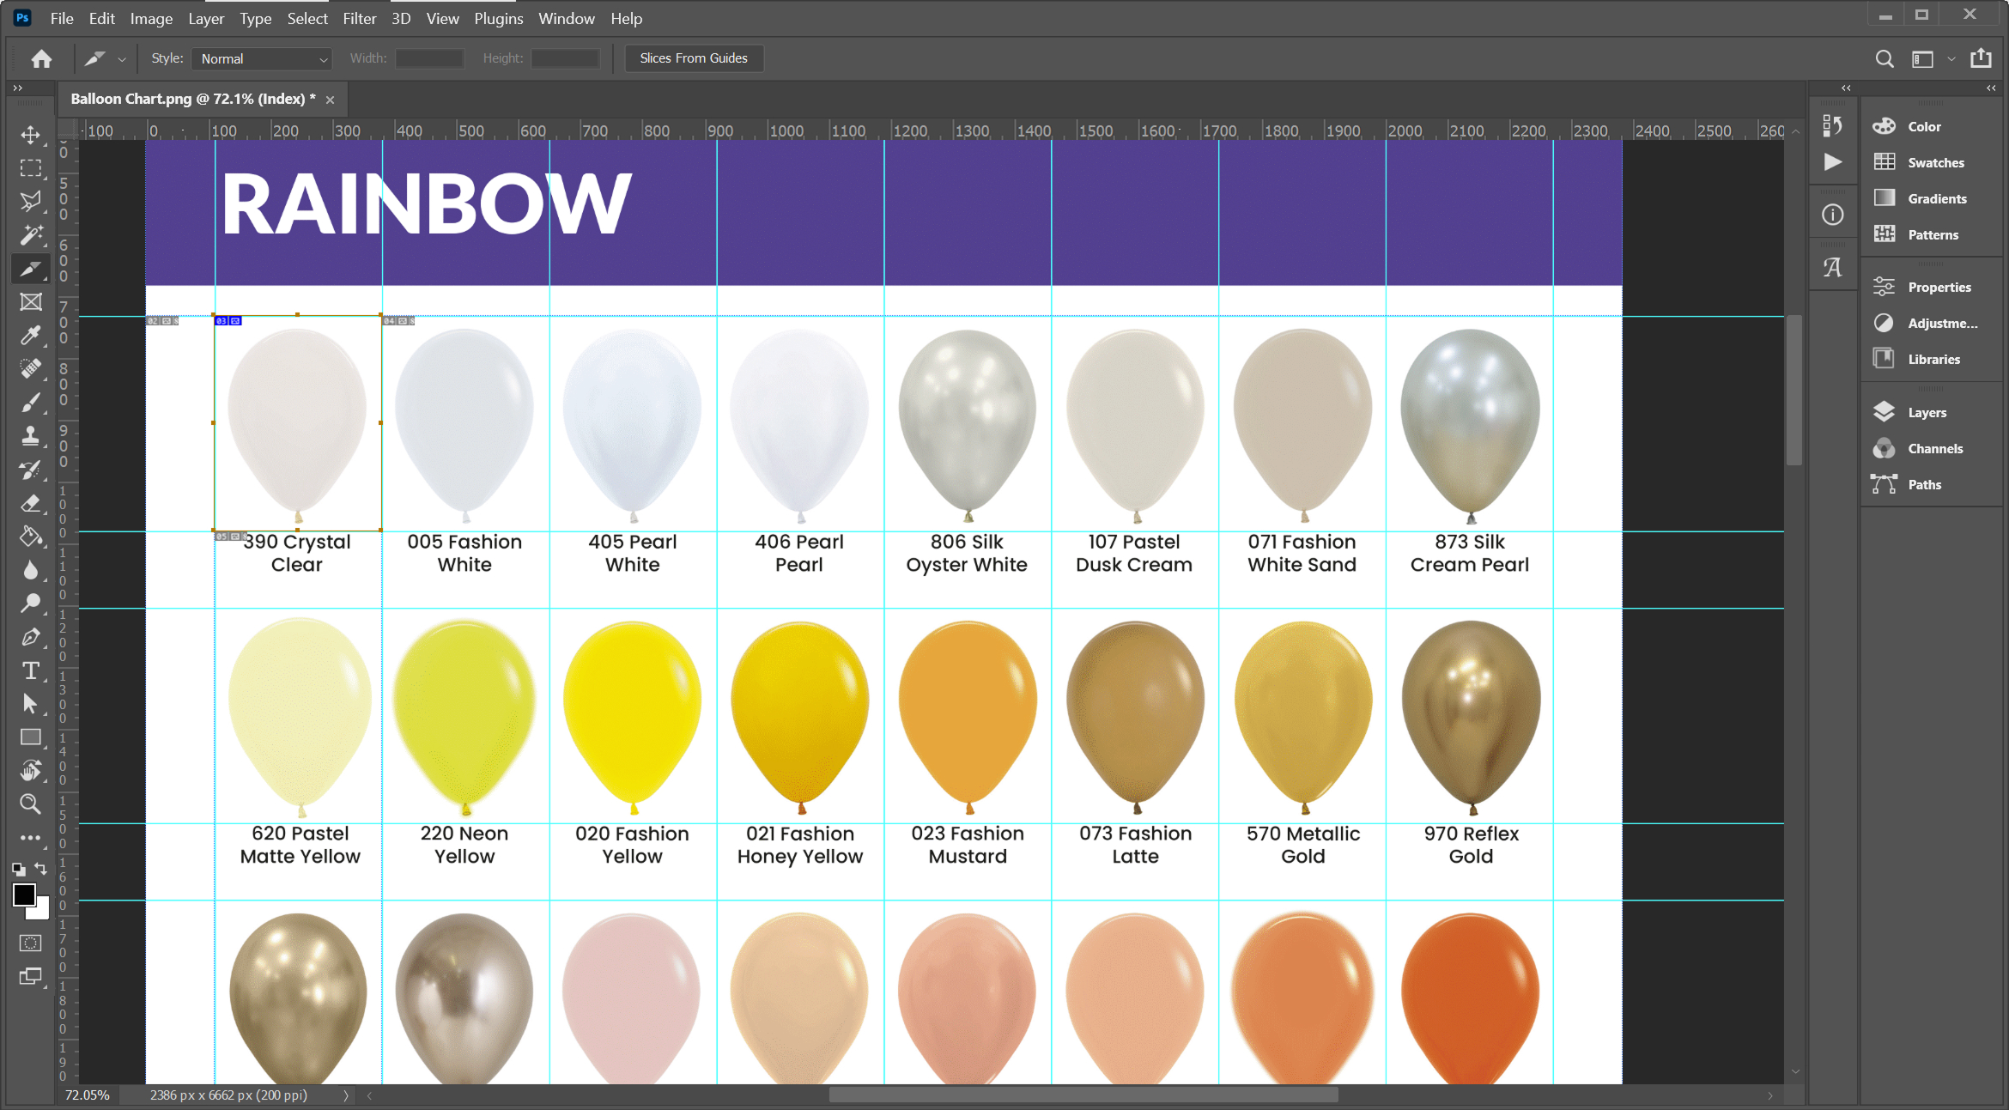Open the Style dropdown set to Normal

pyautogui.click(x=262, y=58)
